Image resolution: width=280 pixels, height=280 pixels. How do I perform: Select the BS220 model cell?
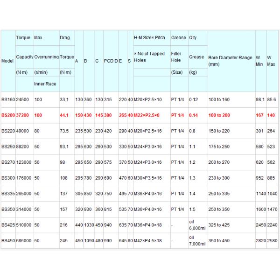coord(8,131)
